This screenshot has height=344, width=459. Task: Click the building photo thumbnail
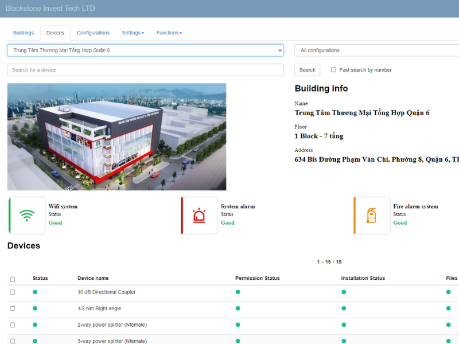116,136
